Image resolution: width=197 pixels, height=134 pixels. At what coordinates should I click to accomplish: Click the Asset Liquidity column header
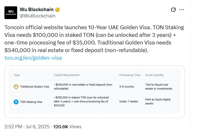(x=154, y=75)
